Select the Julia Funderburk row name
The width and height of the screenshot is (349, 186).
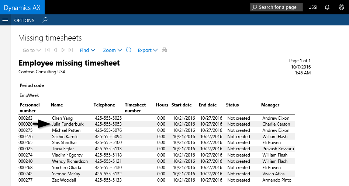click(68, 124)
